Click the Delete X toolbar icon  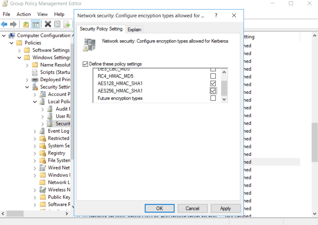point(48,24)
